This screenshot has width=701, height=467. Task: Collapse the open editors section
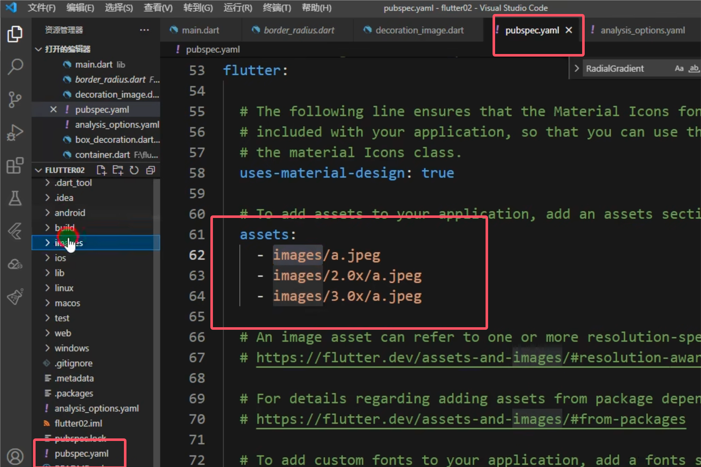coord(38,49)
